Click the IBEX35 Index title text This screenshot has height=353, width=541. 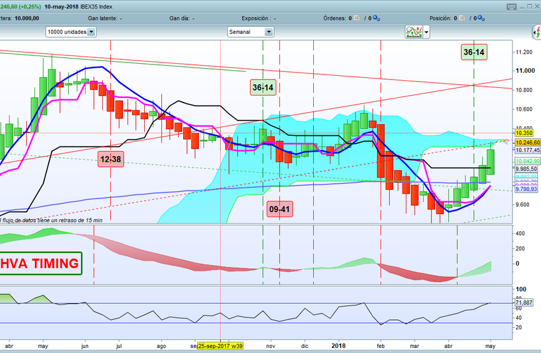pos(96,6)
